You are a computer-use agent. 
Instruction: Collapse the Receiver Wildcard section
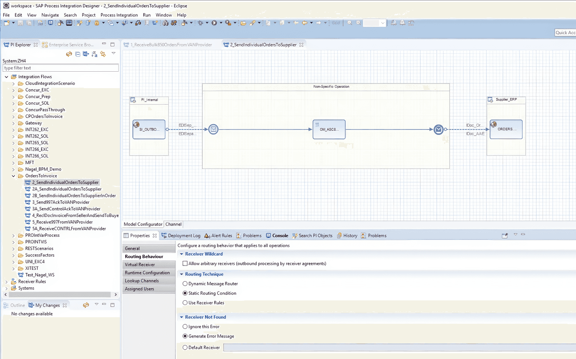[182, 254]
